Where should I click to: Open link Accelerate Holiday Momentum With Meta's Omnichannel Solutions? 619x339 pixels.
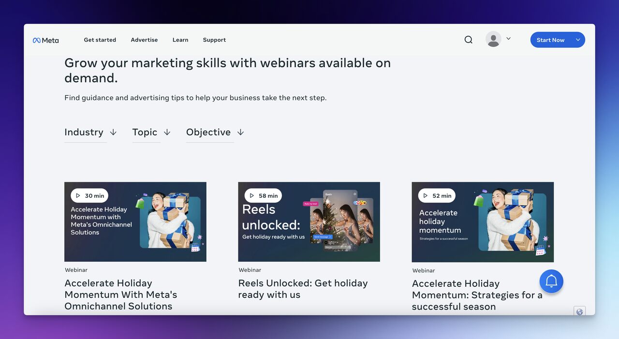[x=121, y=295]
